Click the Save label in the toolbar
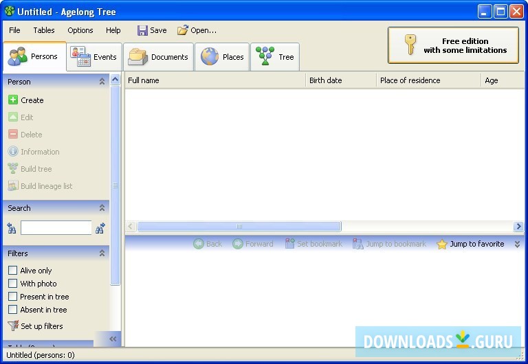Viewport: 528px width, 364px height. 158,30
